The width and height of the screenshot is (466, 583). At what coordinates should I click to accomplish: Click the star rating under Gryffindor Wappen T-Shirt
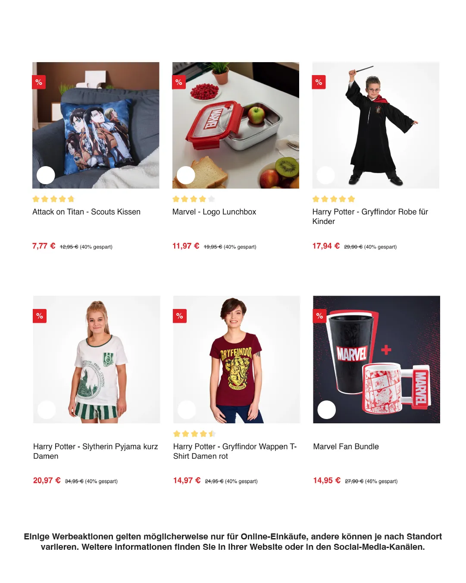pos(194,434)
